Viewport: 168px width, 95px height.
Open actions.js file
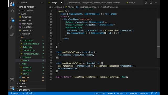27,67
